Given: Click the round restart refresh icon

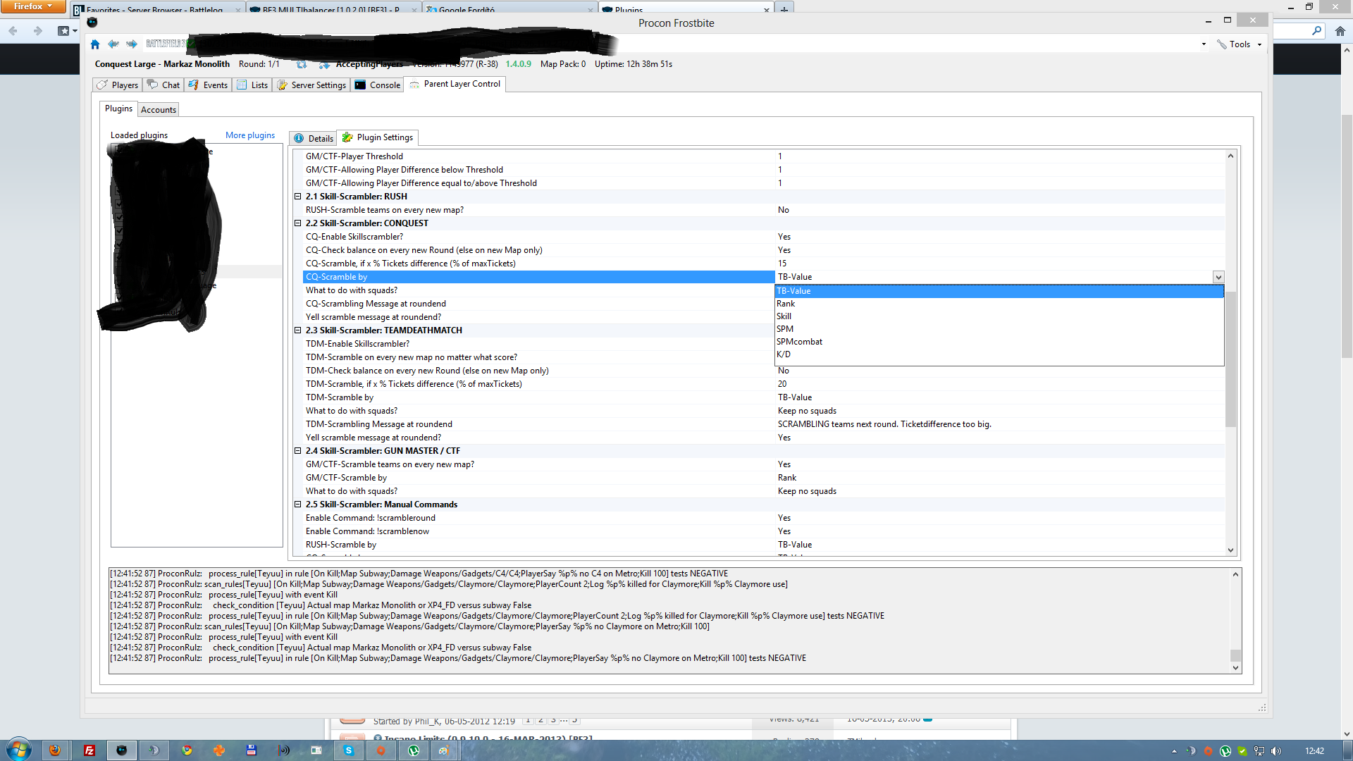Looking at the screenshot, I should tap(302, 64).
